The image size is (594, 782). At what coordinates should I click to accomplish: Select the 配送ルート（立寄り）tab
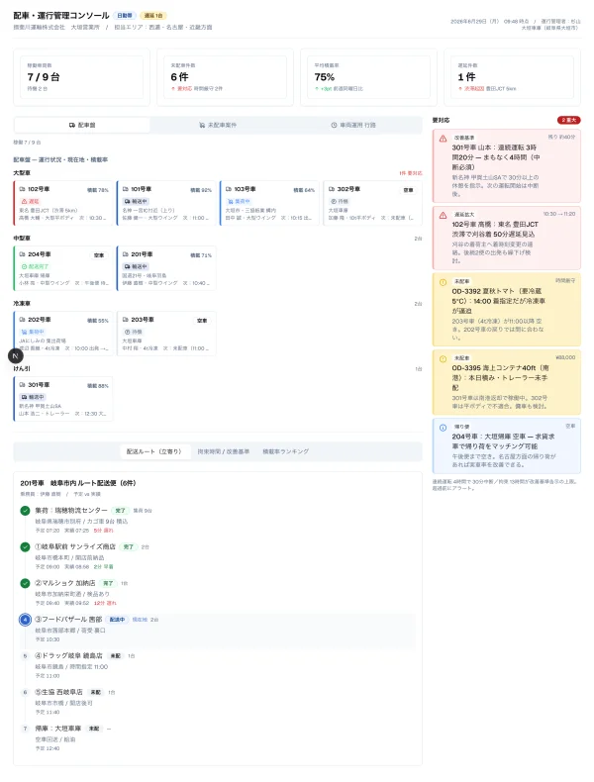pos(155,451)
